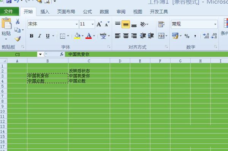The width and height of the screenshot is (228, 151).
Task: Click the formula bar with 中国我爱你
Action: 147,54
